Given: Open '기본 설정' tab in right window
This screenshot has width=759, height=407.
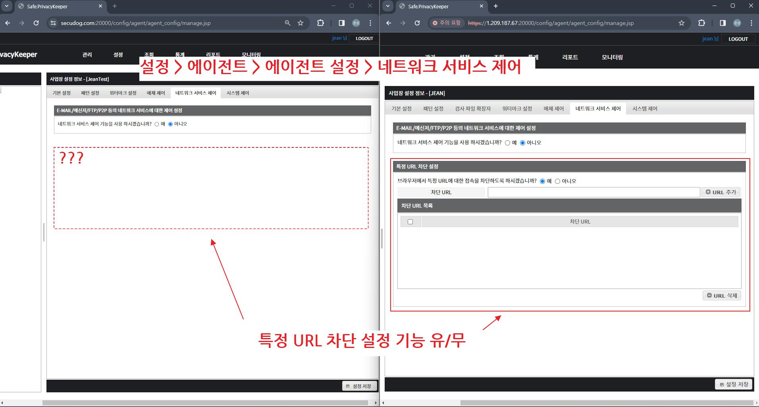Looking at the screenshot, I should coord(401,109).
